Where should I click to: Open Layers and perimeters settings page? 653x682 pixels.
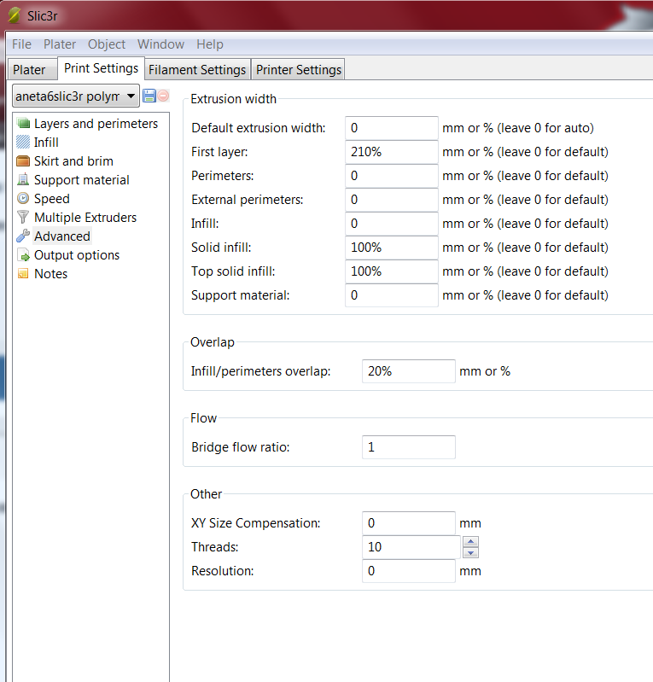96,124
